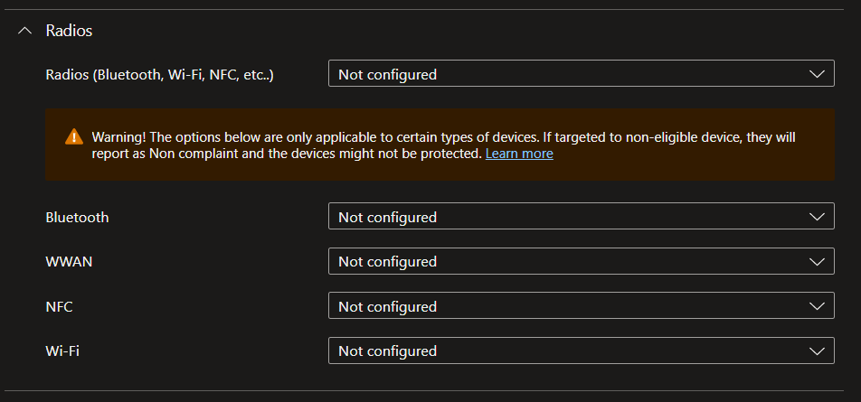Click the orange warning triangle icon

pyautogui.click(x=74, y=137)
